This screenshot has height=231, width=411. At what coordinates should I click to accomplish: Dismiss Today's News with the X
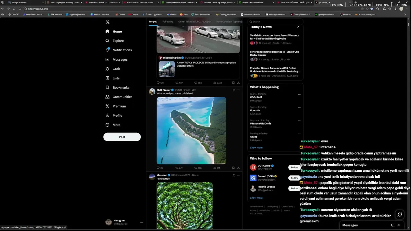point(298,27)
